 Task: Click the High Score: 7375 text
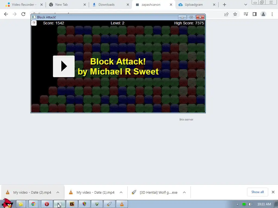[189, 23]
